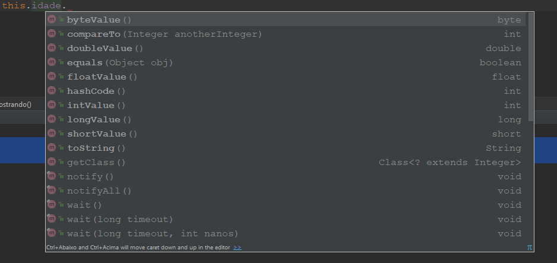Click the method icon next to hashCode()

point(52,90)
